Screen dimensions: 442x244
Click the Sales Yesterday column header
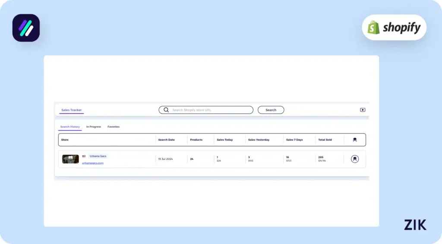259,140
